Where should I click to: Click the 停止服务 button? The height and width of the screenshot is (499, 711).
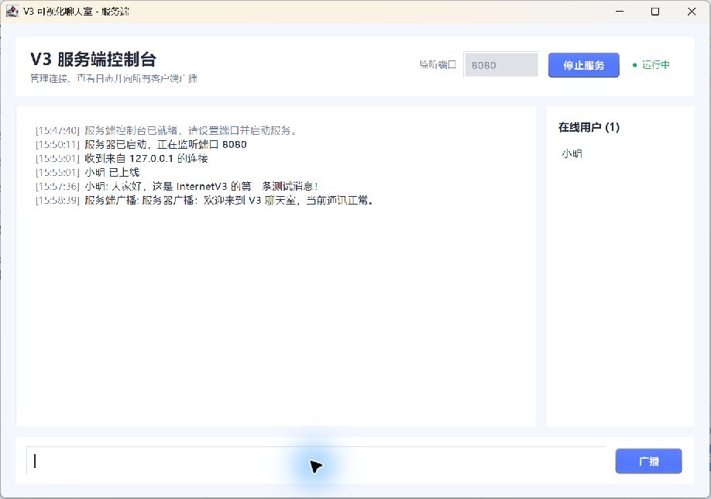tap(583, 65)
